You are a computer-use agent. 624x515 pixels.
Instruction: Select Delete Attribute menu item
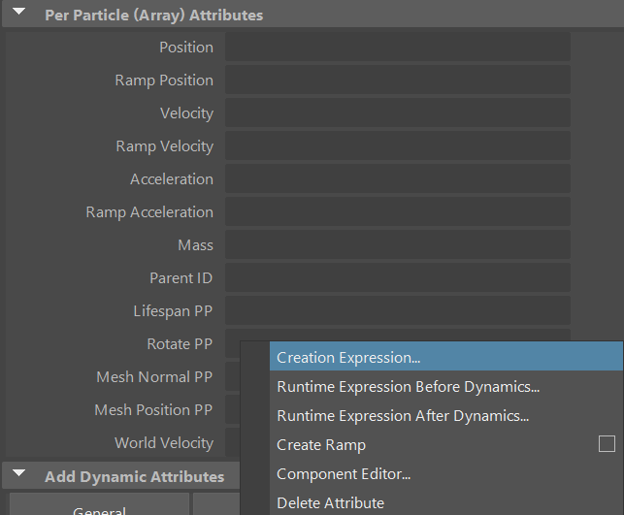click(330, 502)
